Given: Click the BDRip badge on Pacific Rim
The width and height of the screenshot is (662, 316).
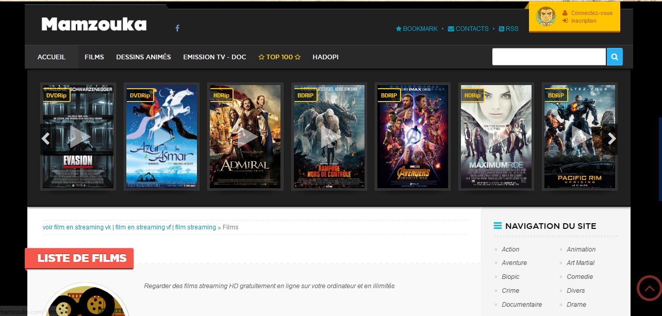Looking at the screenshot, I should [x=556, y=95].
